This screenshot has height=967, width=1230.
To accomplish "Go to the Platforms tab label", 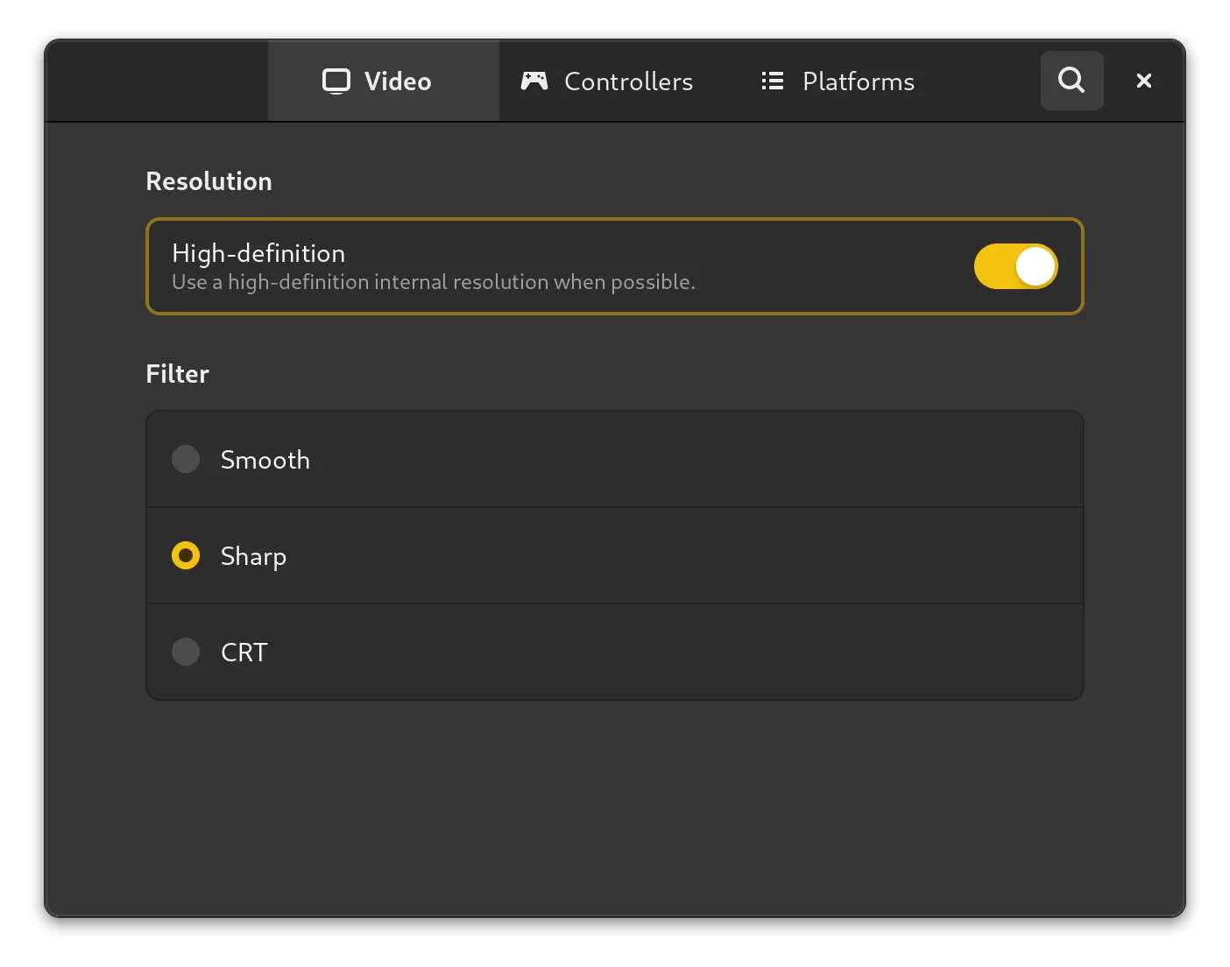I will click(x=858, y=81).
